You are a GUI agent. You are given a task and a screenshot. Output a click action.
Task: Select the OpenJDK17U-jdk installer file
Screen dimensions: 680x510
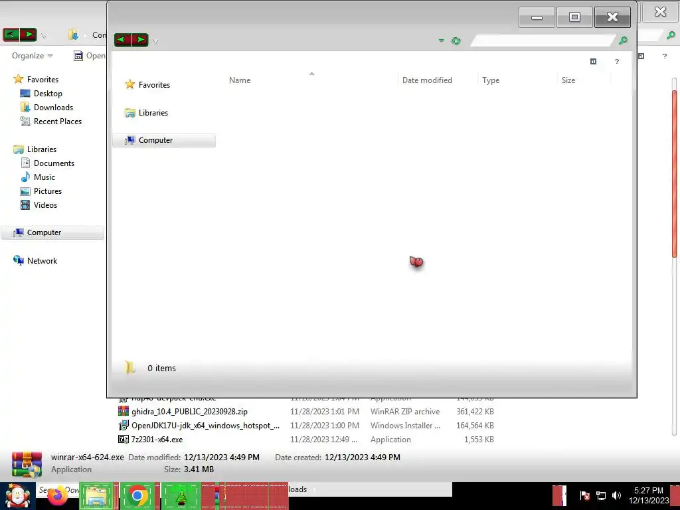point(206,426)
